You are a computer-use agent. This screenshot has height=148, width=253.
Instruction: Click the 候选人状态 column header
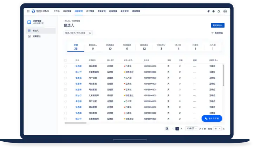(128, 60)
